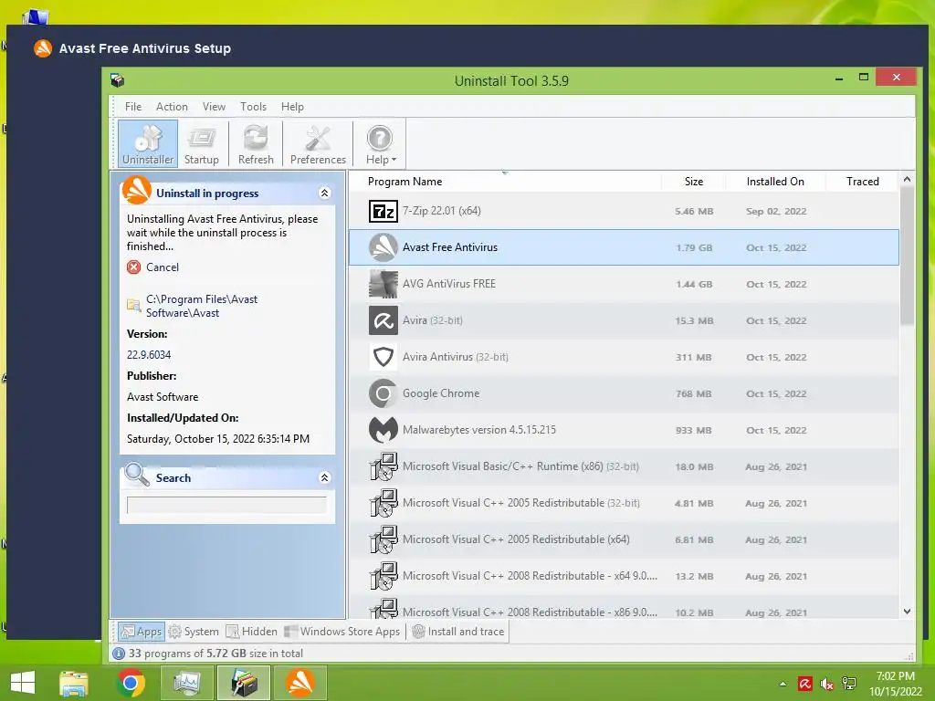Switch to Windows Store Apps tab

(x=342, y=632)
